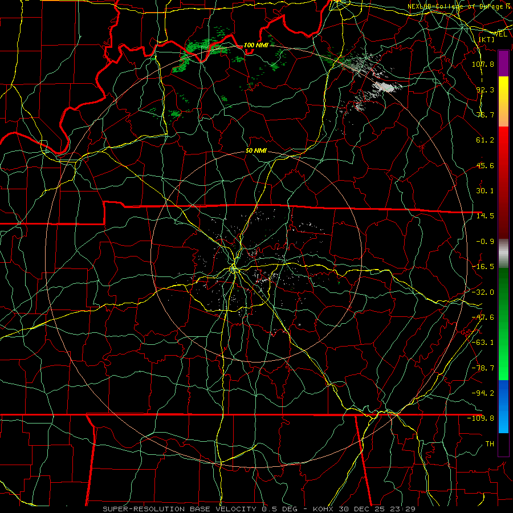Click the -32.0 scale value
The image size is (513, 513).
[x=483, y=292]
